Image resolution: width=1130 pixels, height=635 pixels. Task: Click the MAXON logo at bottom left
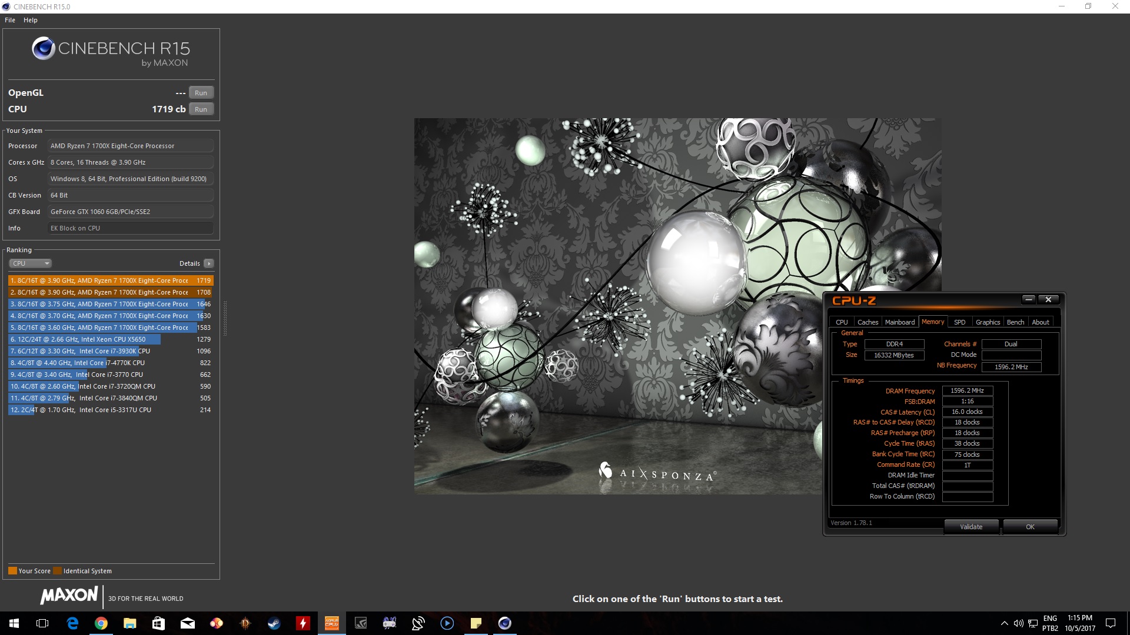(69, 596)
